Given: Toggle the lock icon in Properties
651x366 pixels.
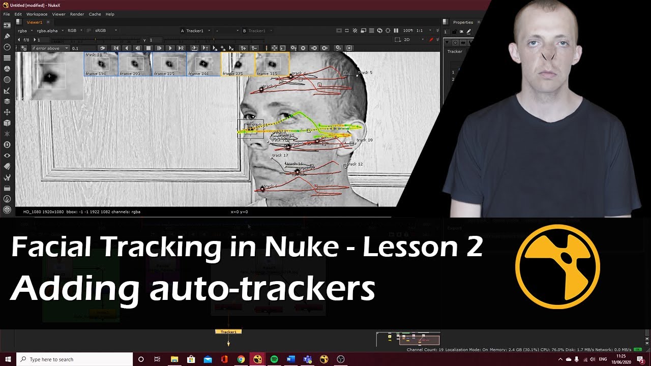Looking at the screenshot, I should (454, 32).
